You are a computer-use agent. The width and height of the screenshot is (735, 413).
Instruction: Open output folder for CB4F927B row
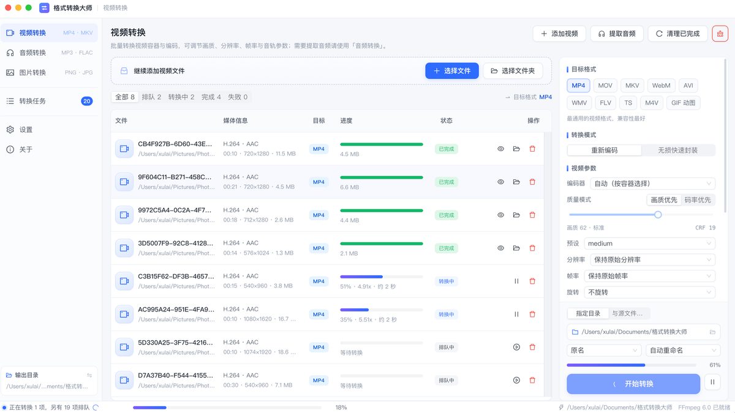tap(516, 149)
